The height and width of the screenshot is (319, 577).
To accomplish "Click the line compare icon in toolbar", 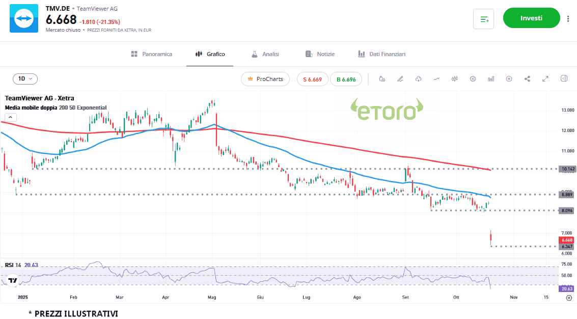I will coord(436,79).
